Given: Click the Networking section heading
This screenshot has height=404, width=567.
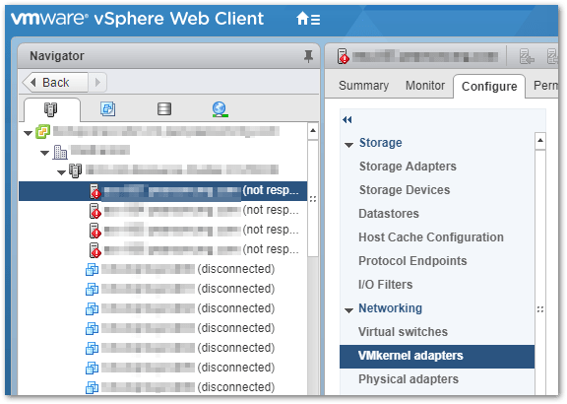Looking at the screenshot, I should (390, 308).
